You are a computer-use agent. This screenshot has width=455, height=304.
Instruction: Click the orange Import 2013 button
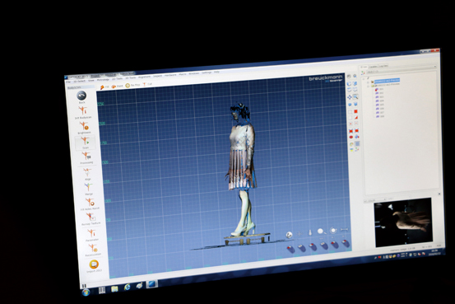click(x=94, y=264)
